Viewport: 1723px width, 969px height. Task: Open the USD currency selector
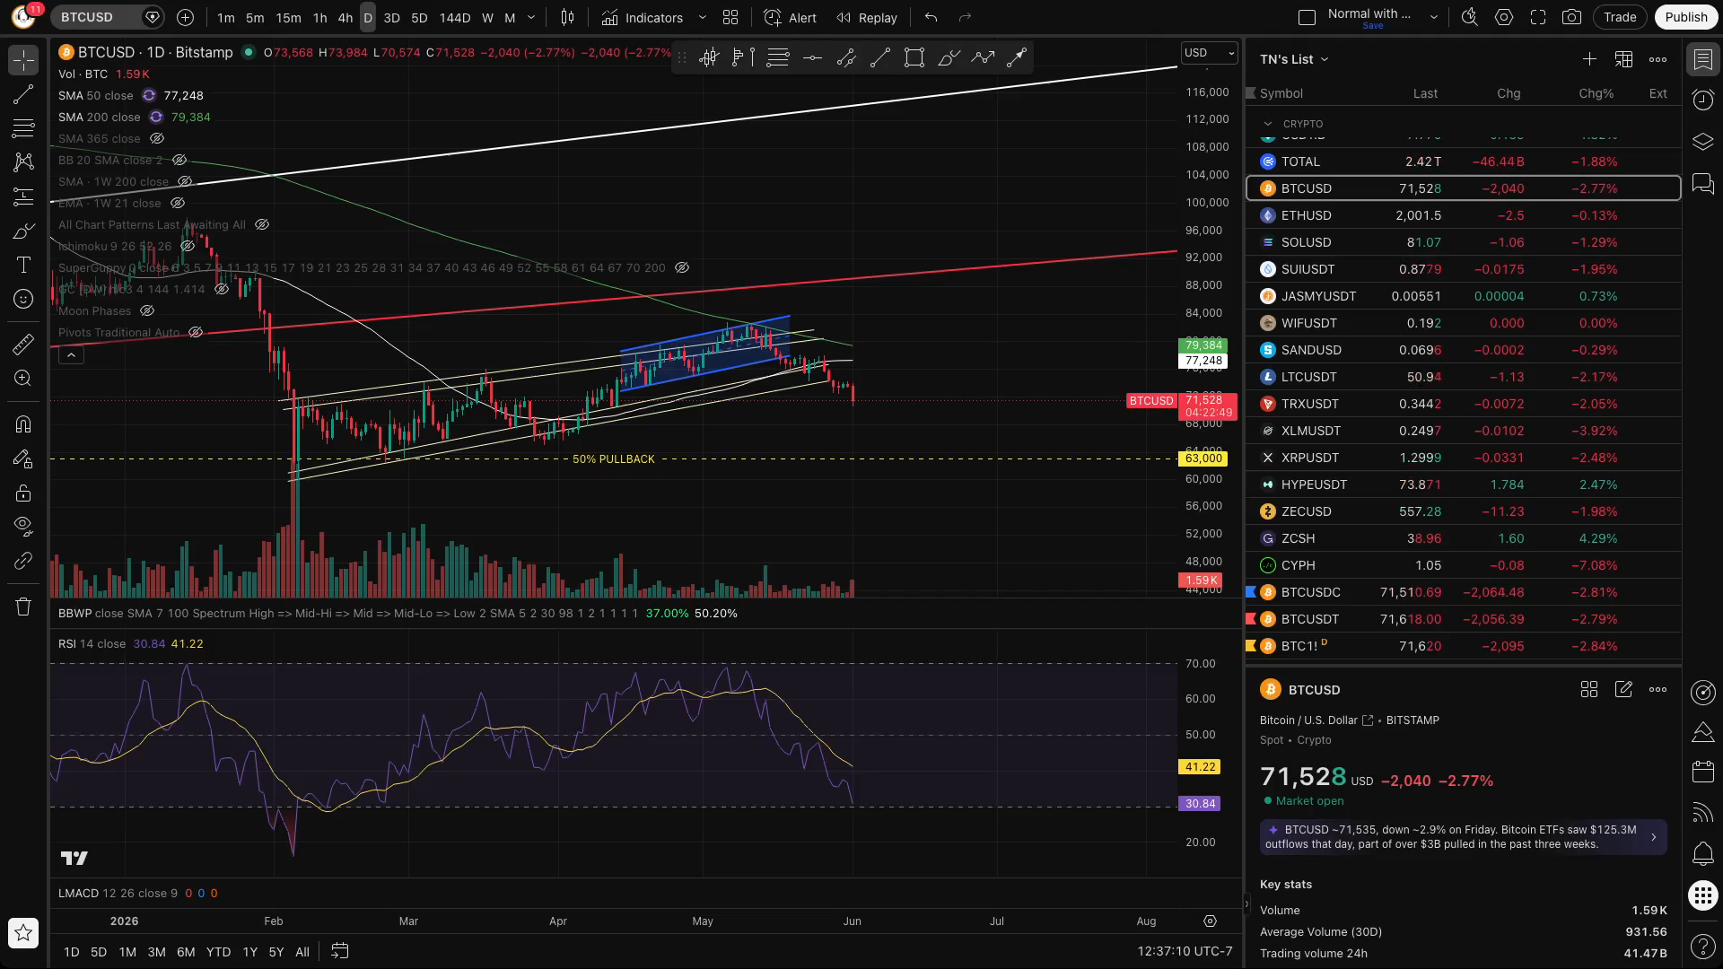[1209, 53]
